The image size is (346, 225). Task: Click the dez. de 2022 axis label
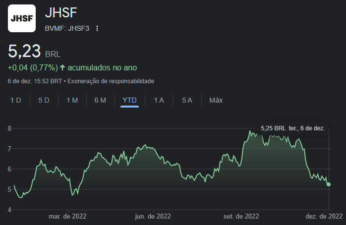[x=324, y=216]
